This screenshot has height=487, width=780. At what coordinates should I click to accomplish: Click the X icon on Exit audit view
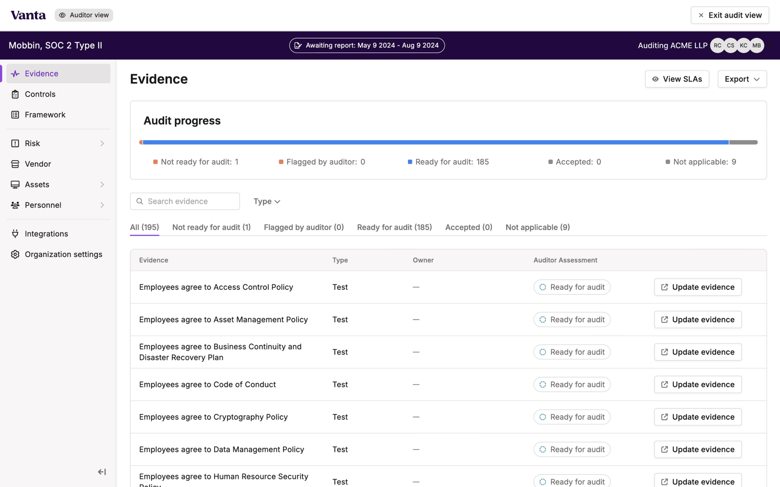pyautogui.click(x=701, y=15)
